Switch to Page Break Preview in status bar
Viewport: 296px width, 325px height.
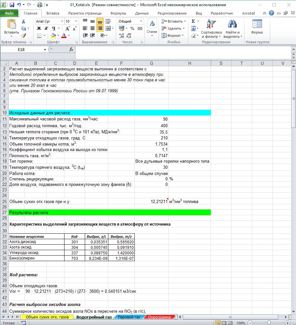point(230,323)
